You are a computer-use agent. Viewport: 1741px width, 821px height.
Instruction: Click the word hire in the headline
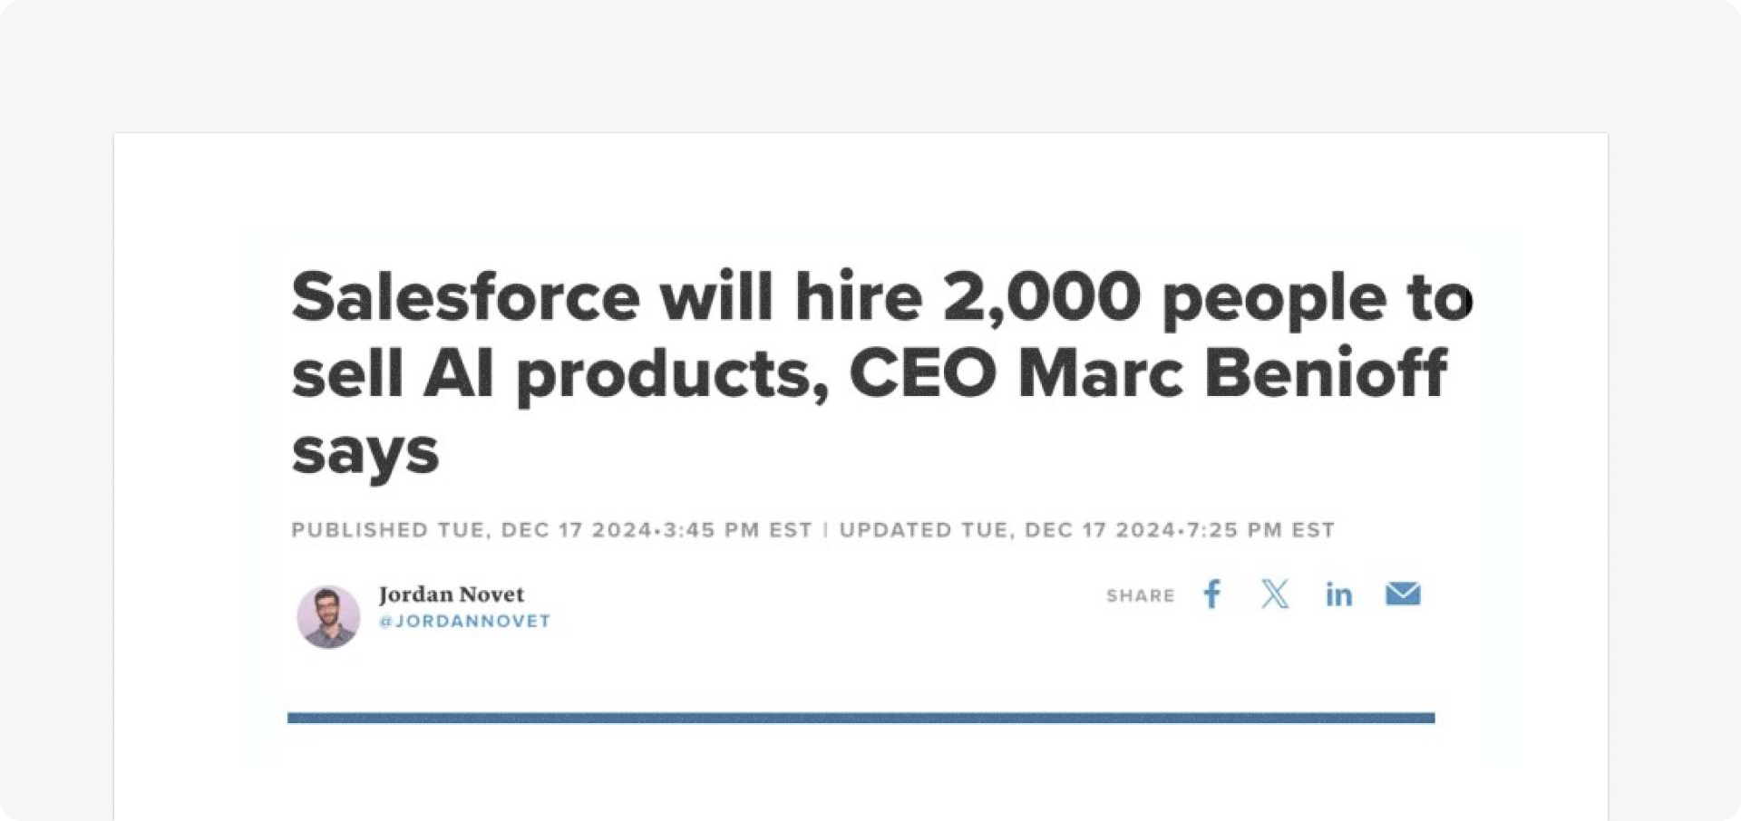(x=859, y=296)
